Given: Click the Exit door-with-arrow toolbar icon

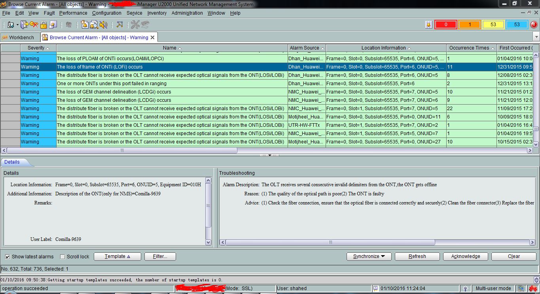Looking at the screenshot, I should coord(25,25).
